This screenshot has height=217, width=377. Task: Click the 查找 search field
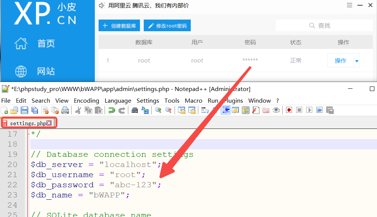coord(324,25)
